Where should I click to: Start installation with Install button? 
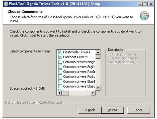[113, 110]
